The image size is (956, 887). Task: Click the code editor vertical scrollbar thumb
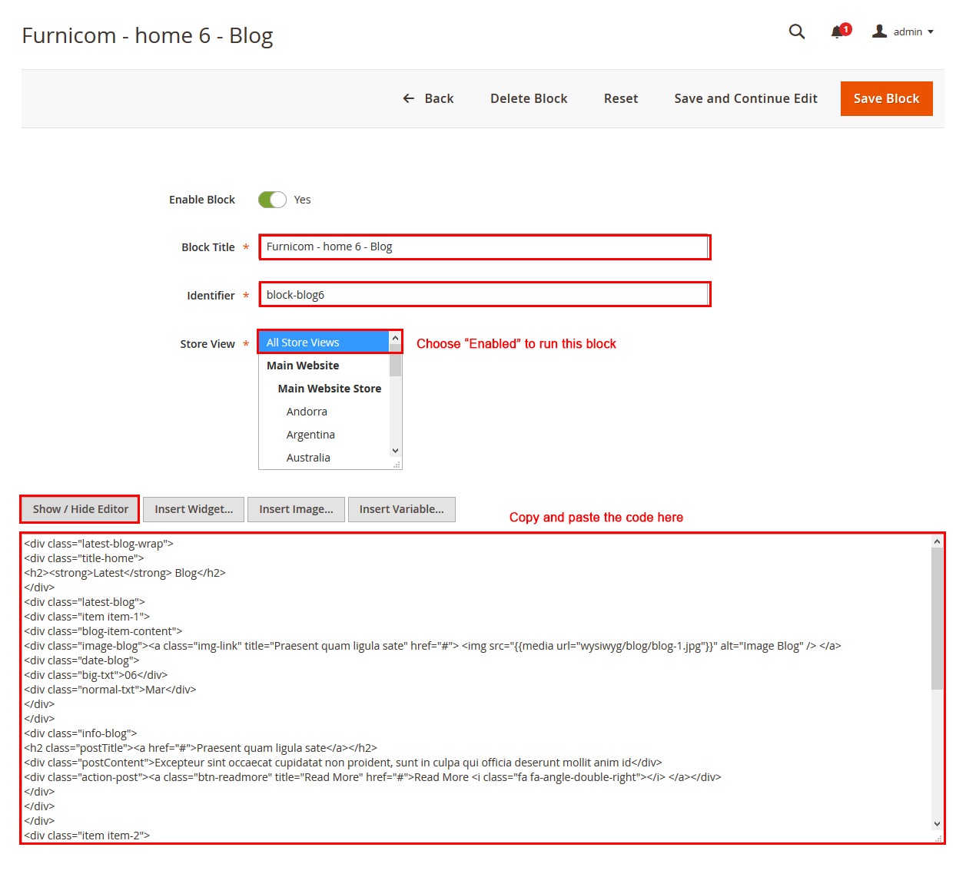(x=937, y=619)
